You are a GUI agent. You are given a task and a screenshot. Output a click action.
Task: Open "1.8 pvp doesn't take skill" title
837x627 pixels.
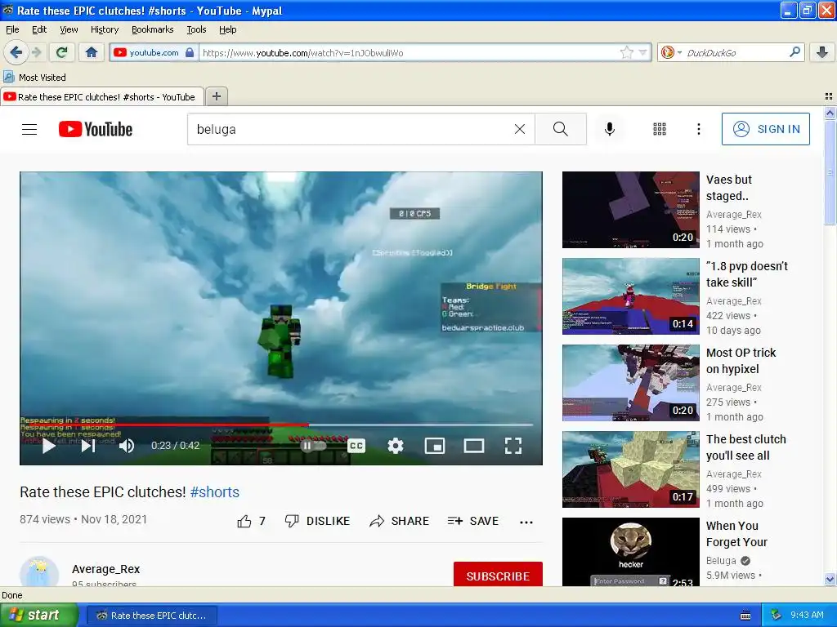pyautogui.click(x=747, y=274)
